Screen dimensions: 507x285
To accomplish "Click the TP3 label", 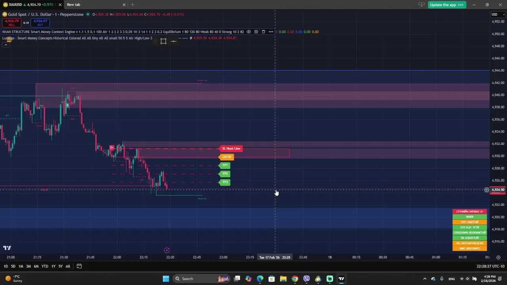I will click(x=225, y=182).
